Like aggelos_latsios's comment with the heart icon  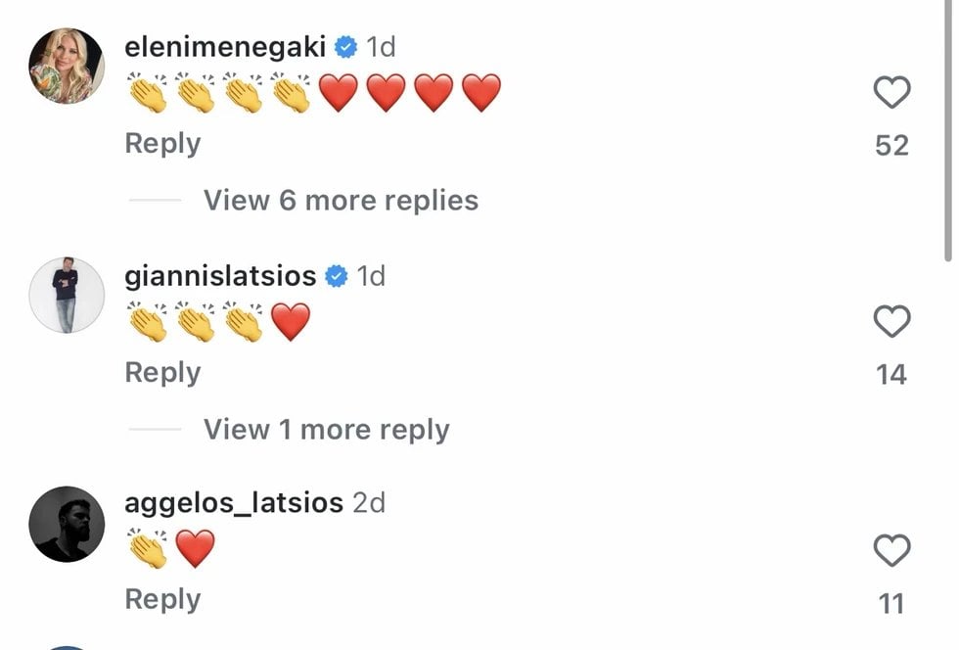click(891, 550)
